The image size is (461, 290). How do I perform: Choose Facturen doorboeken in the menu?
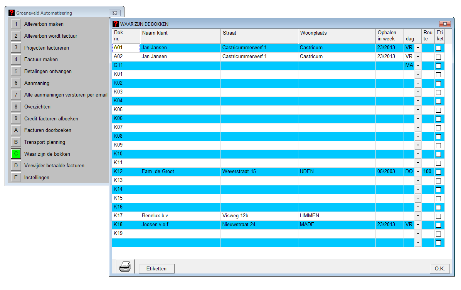(47, 130)
